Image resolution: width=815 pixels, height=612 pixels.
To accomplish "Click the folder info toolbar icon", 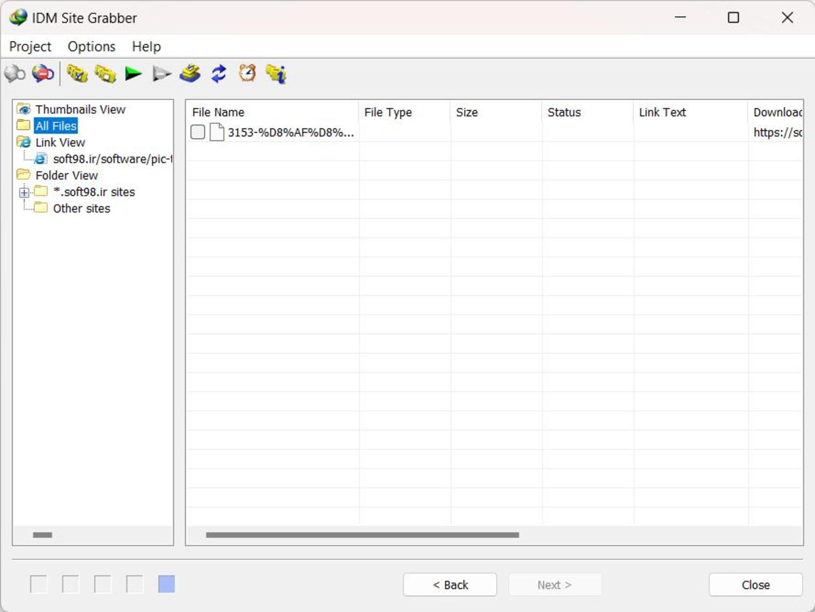I will [276, 74].
